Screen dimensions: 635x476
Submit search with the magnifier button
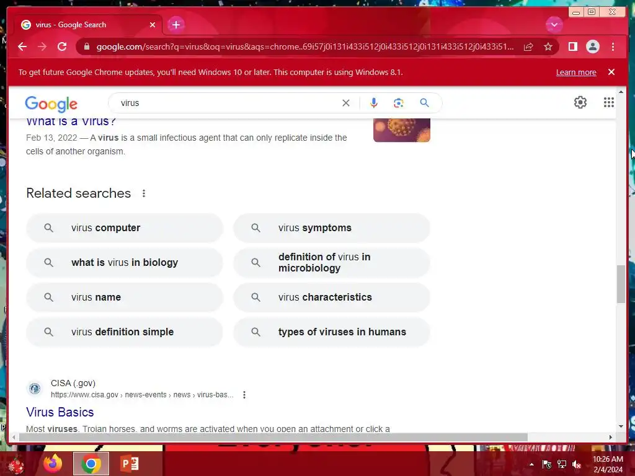pos(424,103)
